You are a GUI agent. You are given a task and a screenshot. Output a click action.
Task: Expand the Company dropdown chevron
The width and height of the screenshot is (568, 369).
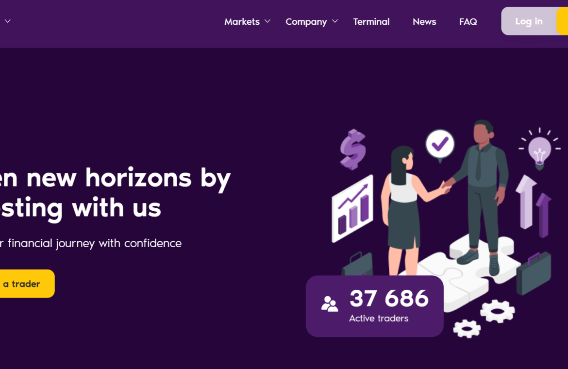335,21
